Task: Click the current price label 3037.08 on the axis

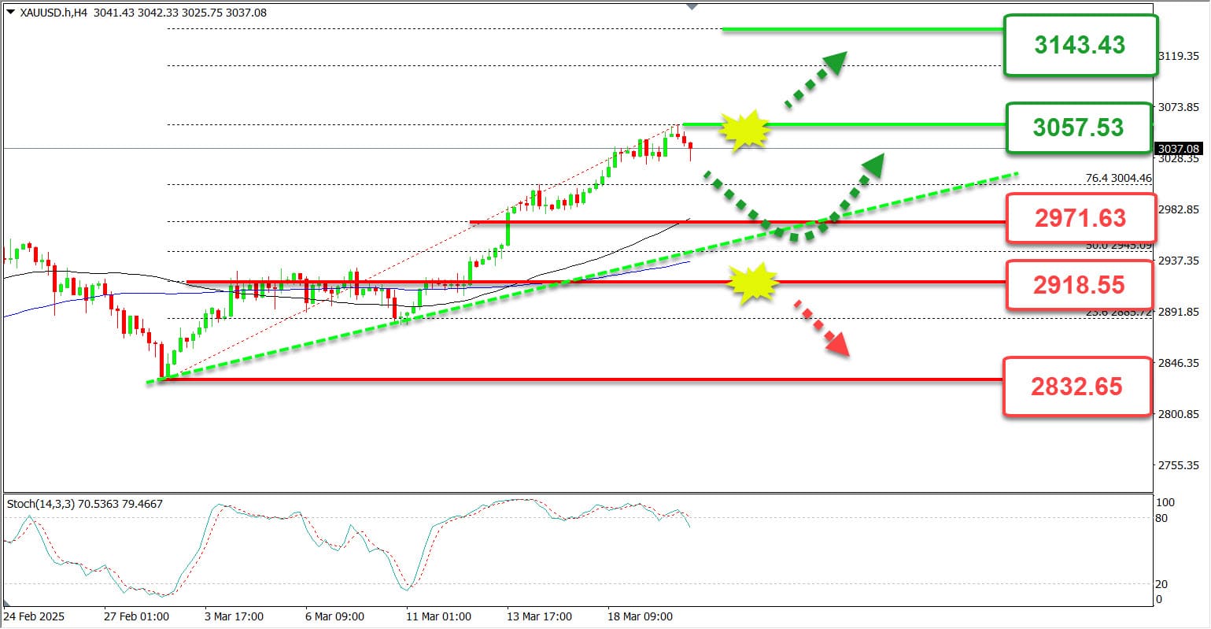Action: pyautogui.click(x=1179, y=148)
